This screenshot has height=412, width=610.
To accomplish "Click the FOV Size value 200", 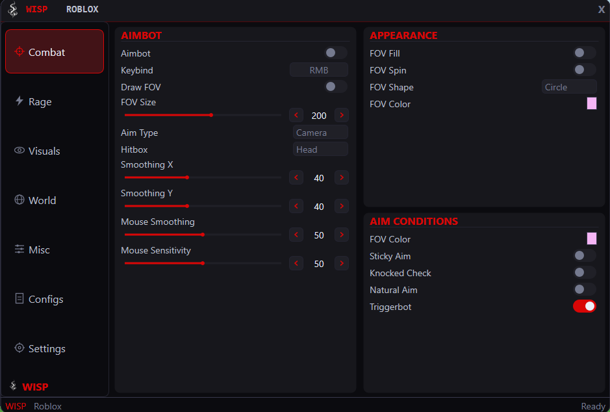I will [x=318, y=116].
